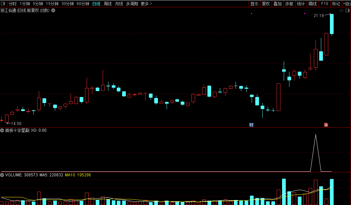Open the 复权 adjustment menu
351x205 pixels.
click(266, 4)
